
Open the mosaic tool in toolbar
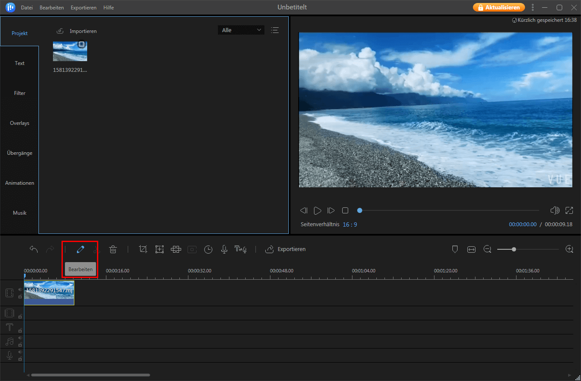[x=176, y=249]
